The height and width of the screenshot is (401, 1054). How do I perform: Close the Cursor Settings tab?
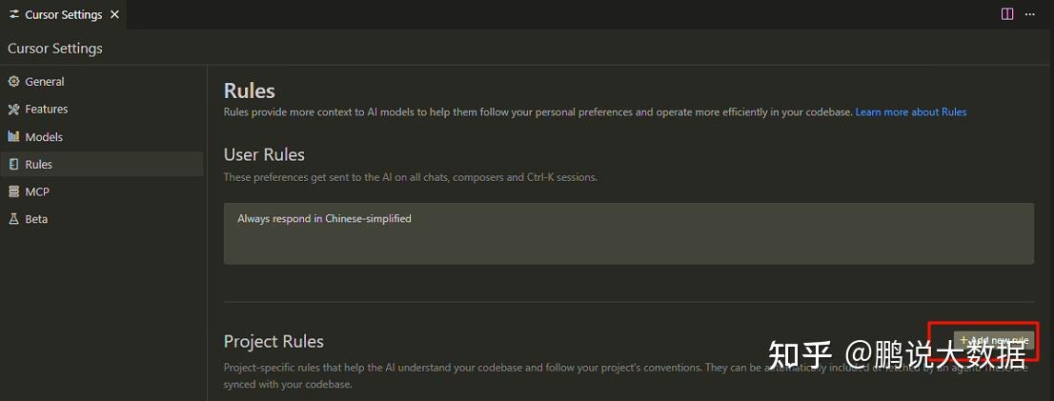(114, 15)
